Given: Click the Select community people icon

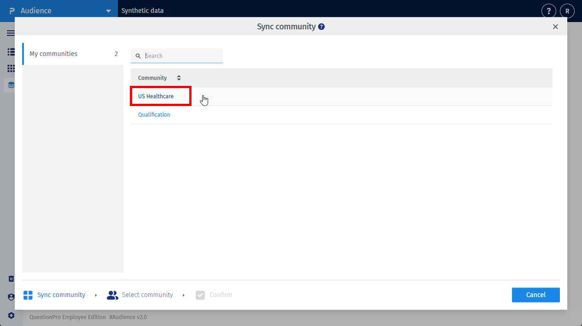Looking at the screenshot, I should 112,295.
